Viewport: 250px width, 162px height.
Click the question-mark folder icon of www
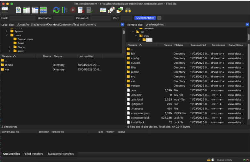tap(141, 36)
